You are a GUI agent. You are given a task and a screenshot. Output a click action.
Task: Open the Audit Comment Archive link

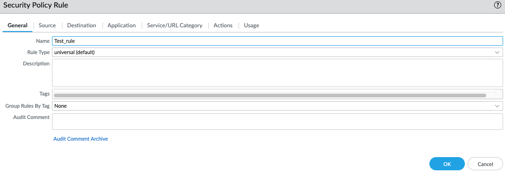[x=80, y=139]
